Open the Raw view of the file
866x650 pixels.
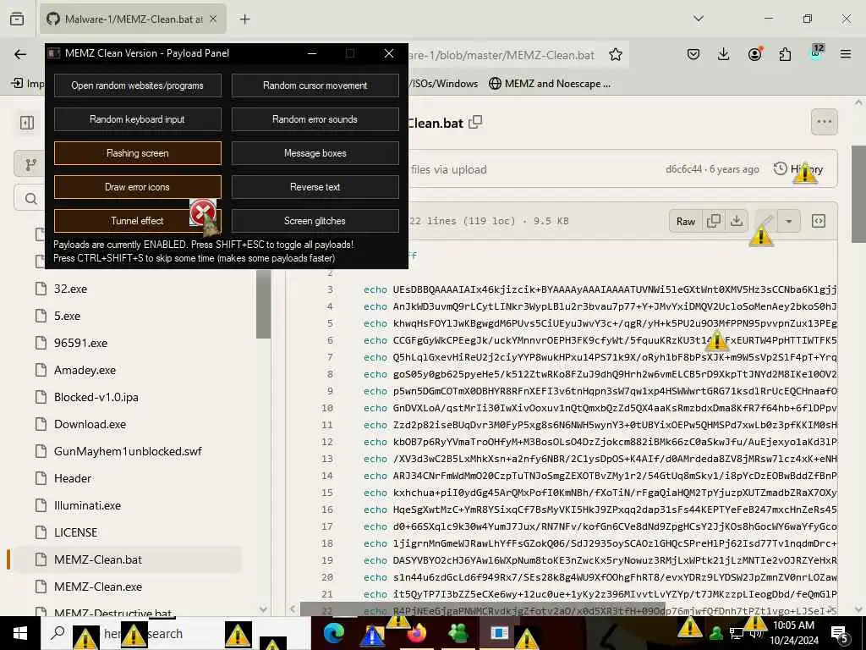[685, 221]
